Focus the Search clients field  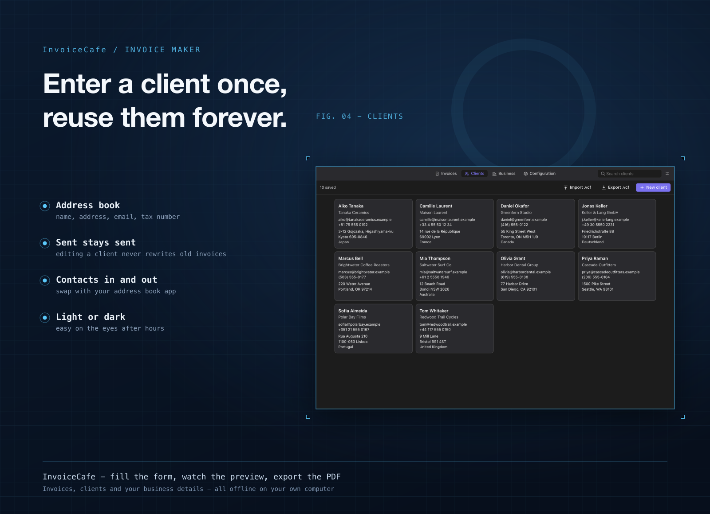coord(629,174)
